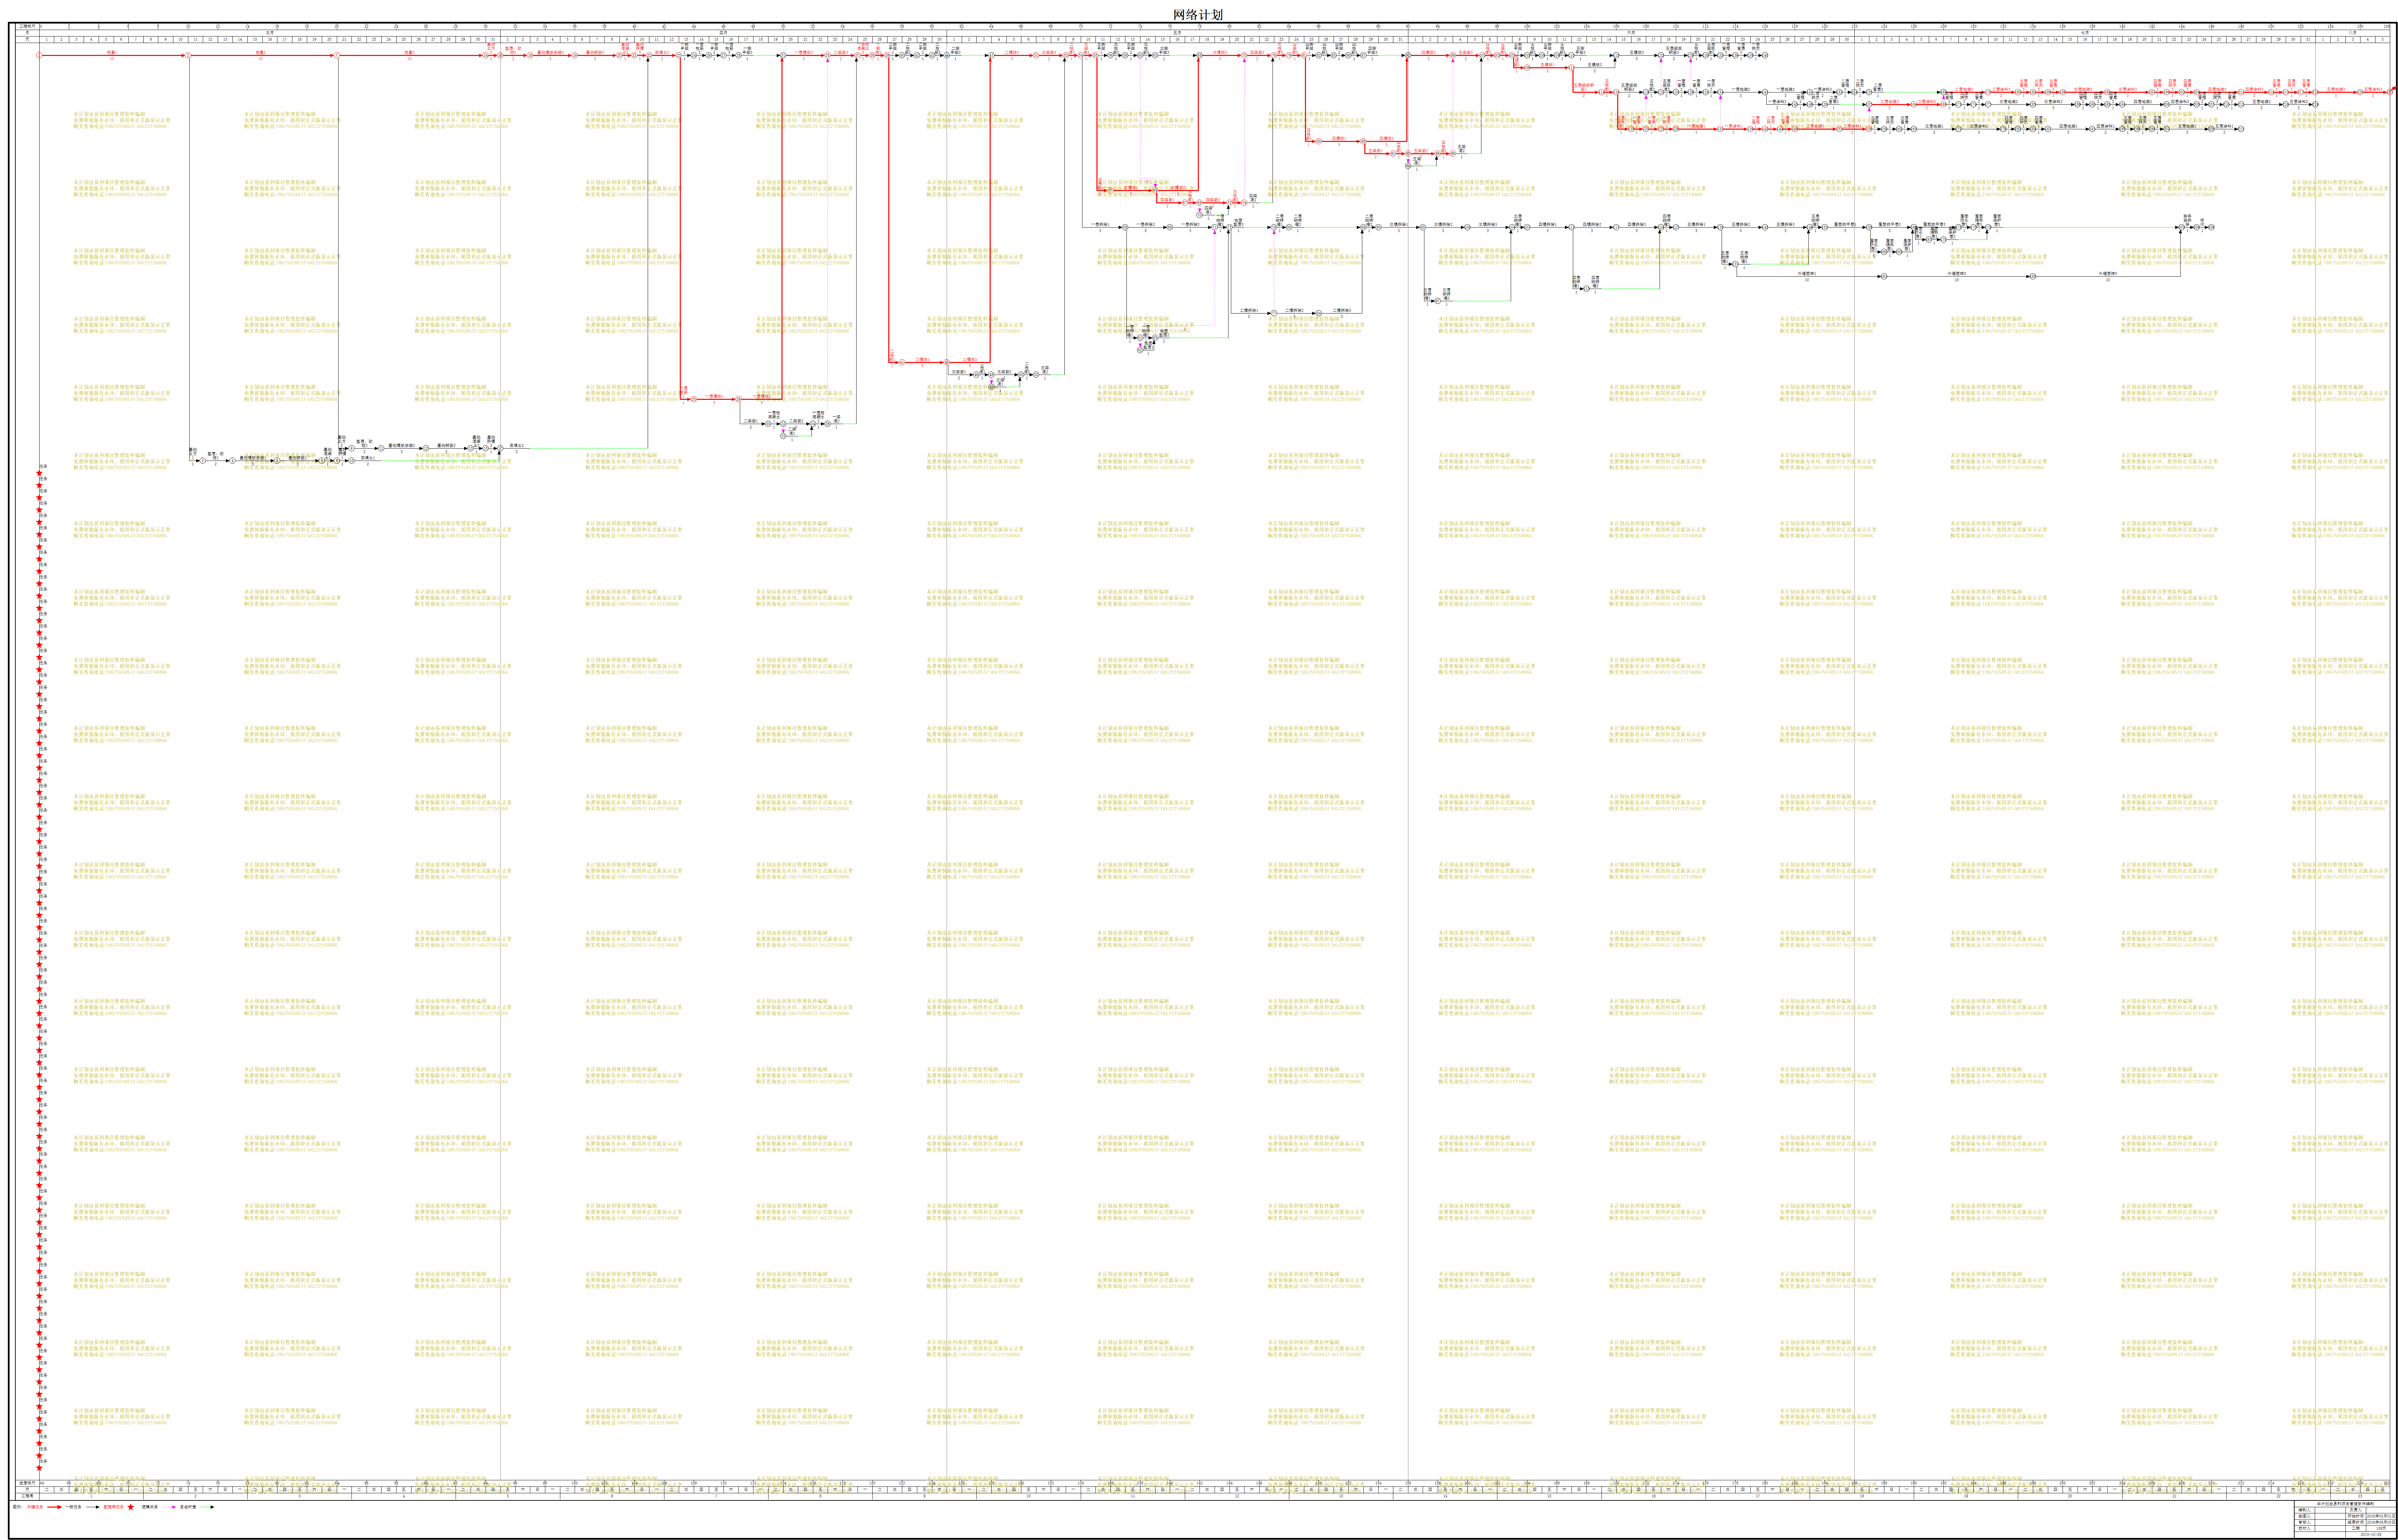Click the 桩基3 critical task label

[409, 52]
